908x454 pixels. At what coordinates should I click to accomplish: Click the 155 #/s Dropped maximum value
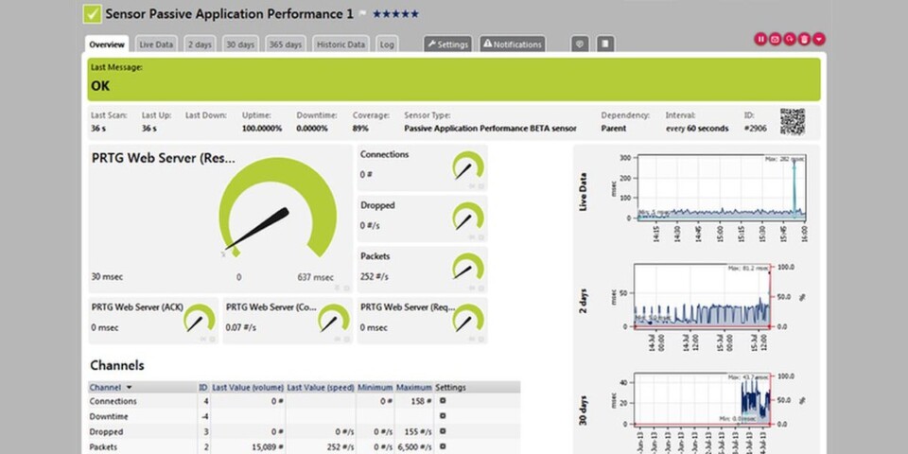point(417,431)
